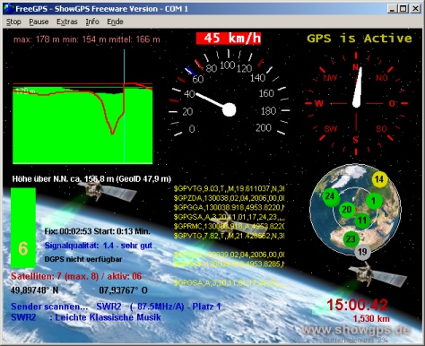This screenshot has width=425, height=346.
Task: Click the cyan marker line in the altitude graph
Action: point(124,107)
